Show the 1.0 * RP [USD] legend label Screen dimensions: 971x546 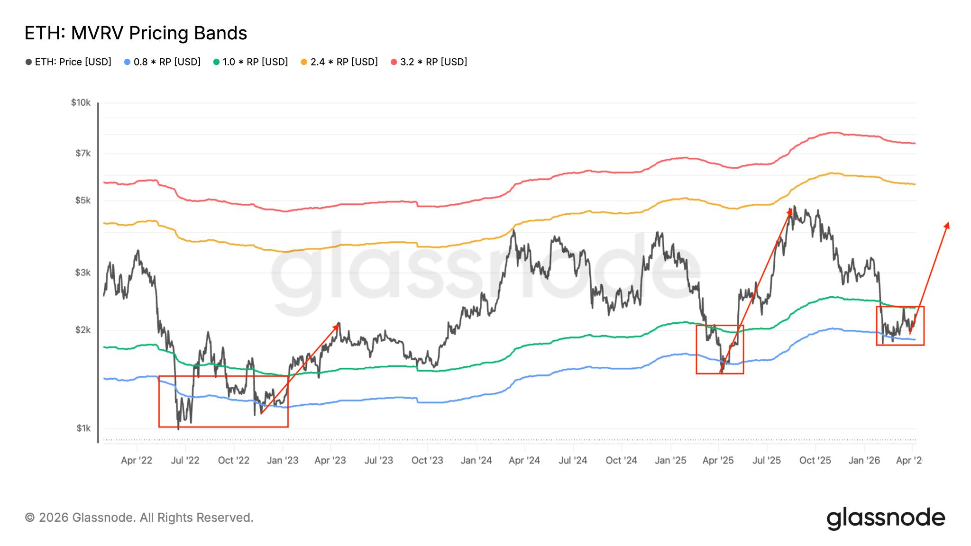(255, 62)
